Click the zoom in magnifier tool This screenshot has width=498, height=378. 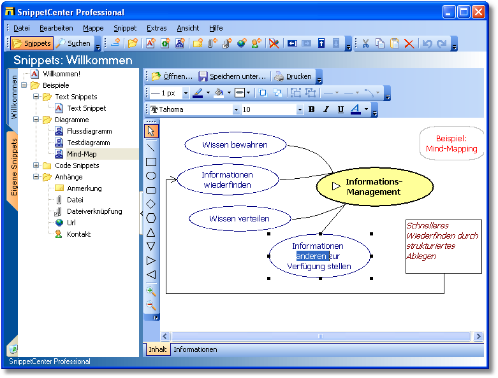(x=151, y=291)
